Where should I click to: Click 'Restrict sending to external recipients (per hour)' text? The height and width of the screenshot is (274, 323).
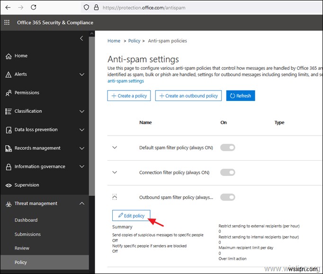[259, 226]
